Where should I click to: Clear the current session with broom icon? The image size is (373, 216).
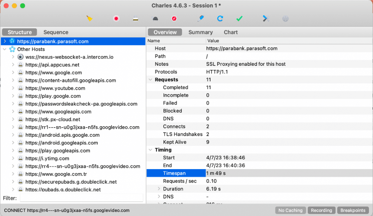coord(90,18)
